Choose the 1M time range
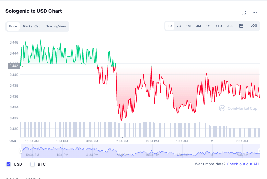Image resolution: width=267 pixels, height=179 pixels. click(x=188, y=26)
